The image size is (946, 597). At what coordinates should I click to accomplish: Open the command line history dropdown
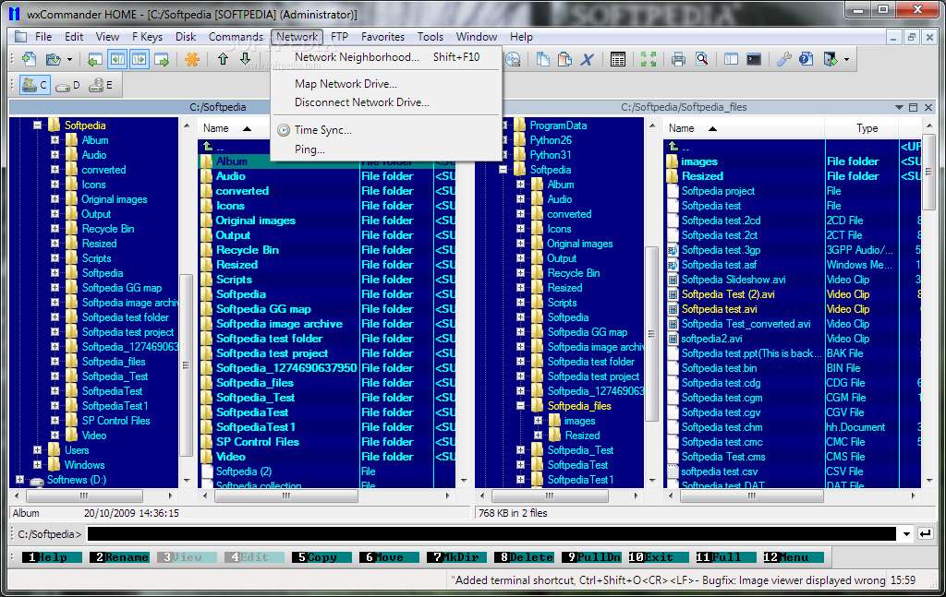(906, 534)
